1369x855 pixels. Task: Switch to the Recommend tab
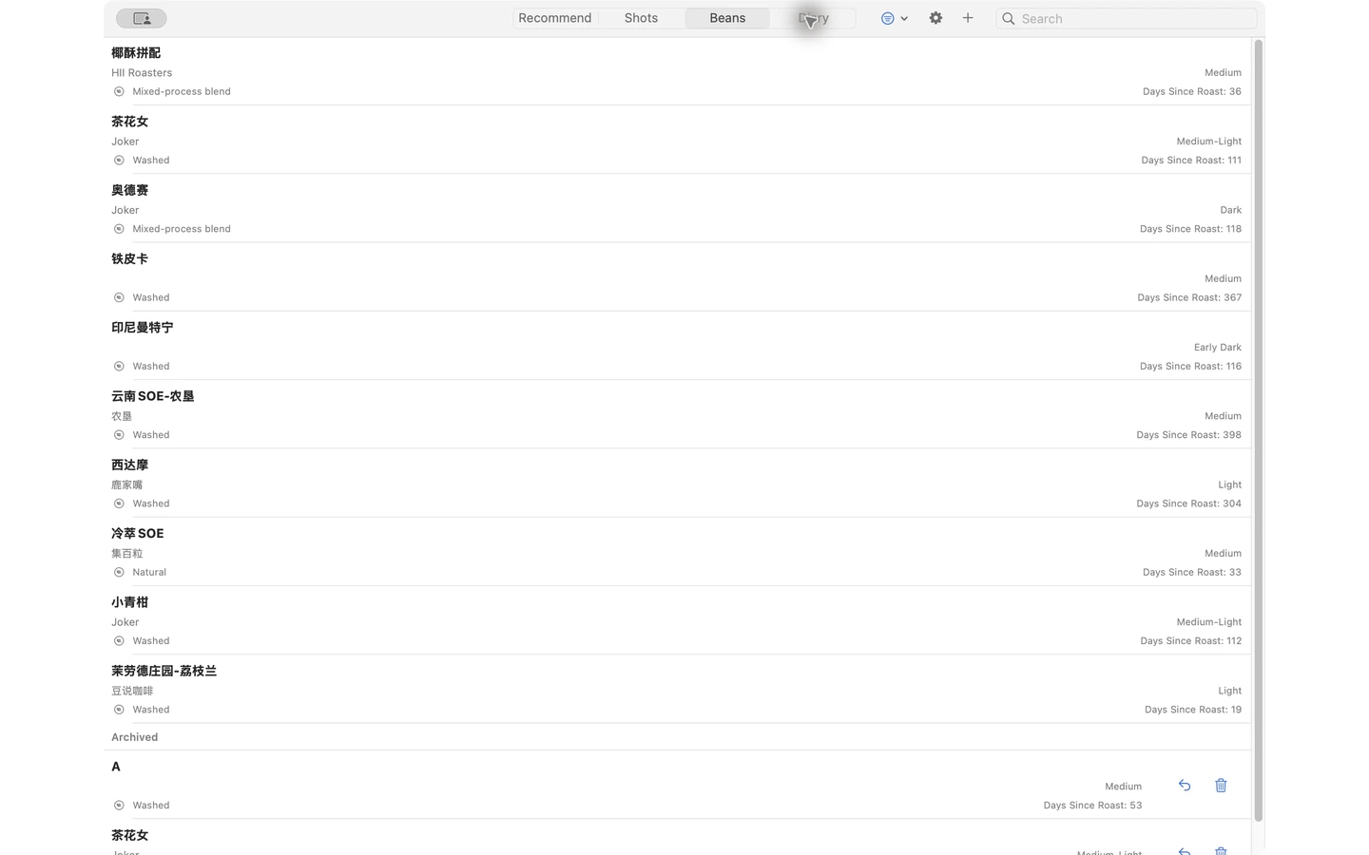click(555, 18)
